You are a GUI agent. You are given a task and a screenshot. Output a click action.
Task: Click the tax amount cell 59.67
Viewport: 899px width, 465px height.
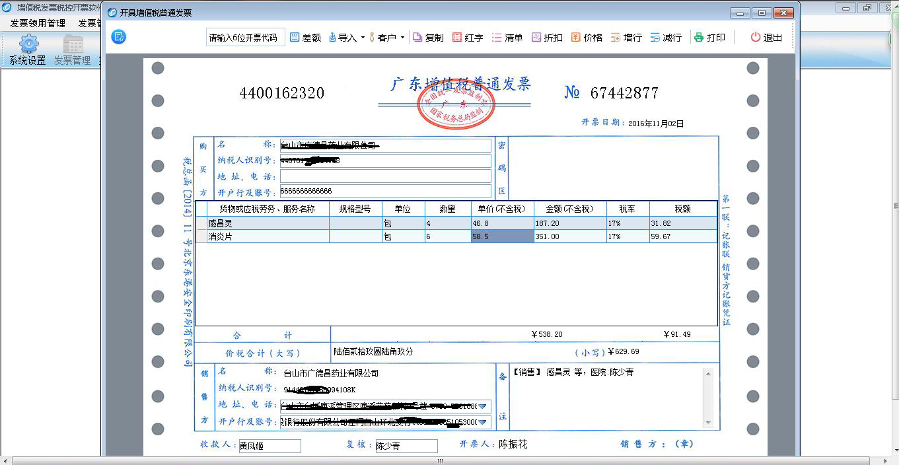tap(683, 236)
